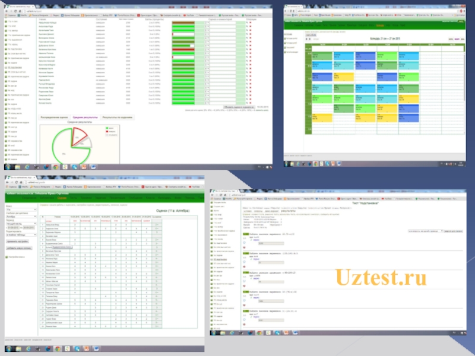
Task: Reload the page in the grades window browser
Action: coord(17,182)
